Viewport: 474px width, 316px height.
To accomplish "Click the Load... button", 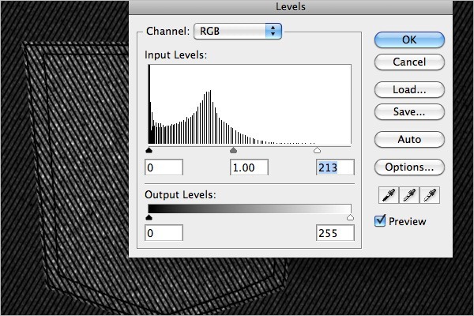I will [409, 89].
